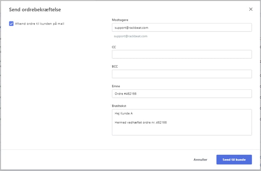Click into the BCC field
The width and height of the screenshot is (261, 171).
click(182, 74)
